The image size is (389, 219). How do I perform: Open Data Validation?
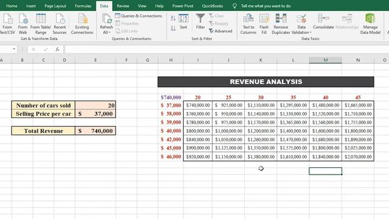301,24
